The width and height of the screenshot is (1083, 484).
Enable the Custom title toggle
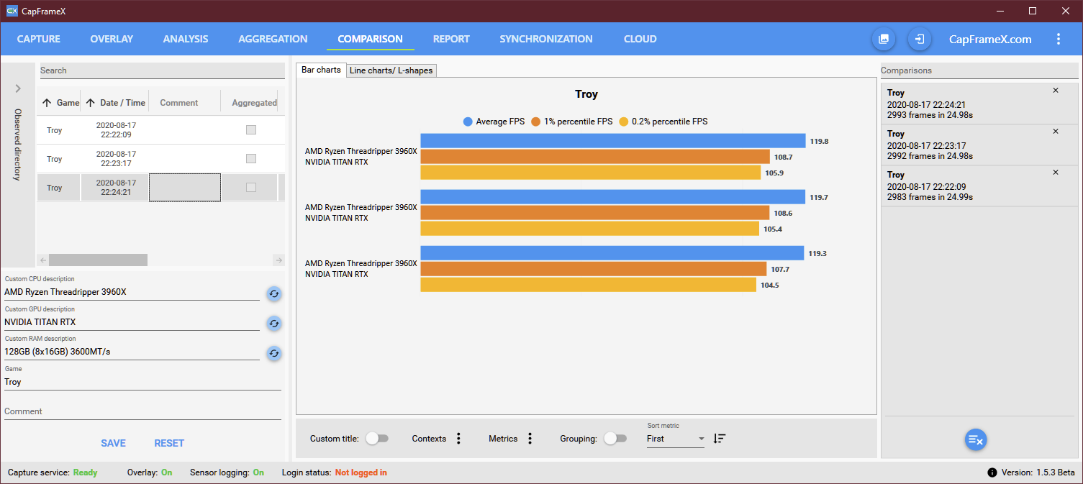tap(377, 439)
